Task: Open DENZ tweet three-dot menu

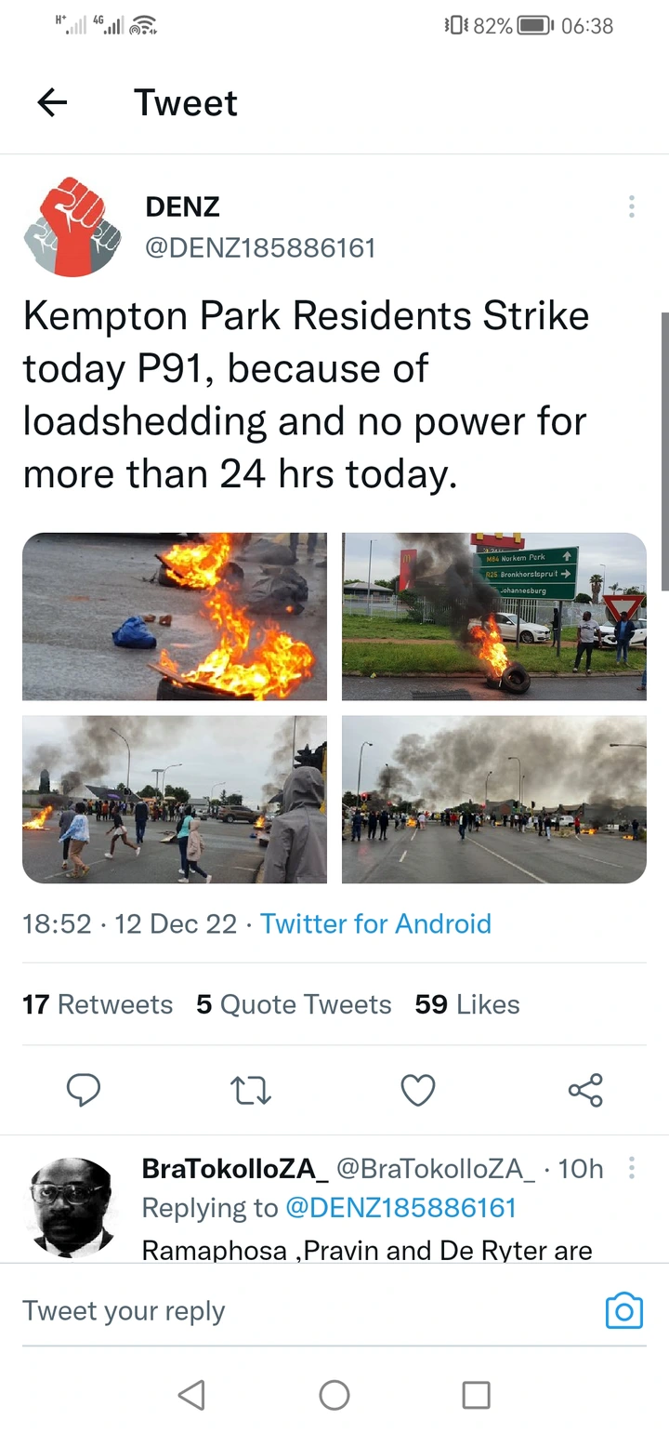Action: tap(632, 206)
